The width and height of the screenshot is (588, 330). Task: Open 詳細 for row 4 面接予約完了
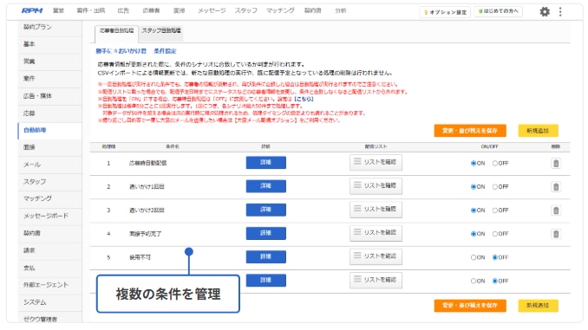(x=266, y=233)
